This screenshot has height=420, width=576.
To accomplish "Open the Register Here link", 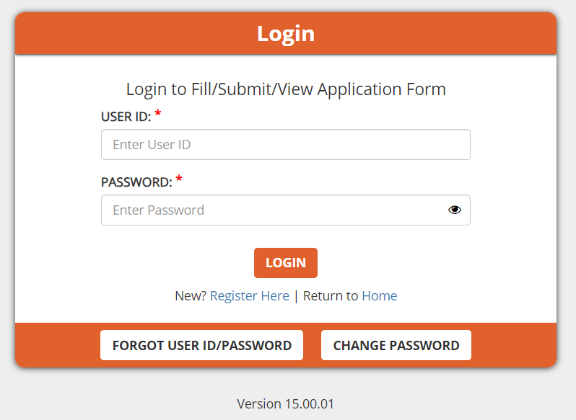I will click(x=249, y=295).
